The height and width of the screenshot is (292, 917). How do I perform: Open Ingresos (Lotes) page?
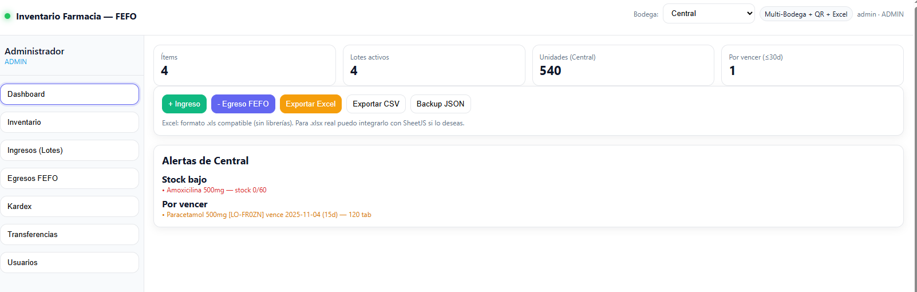coord(69,151)
